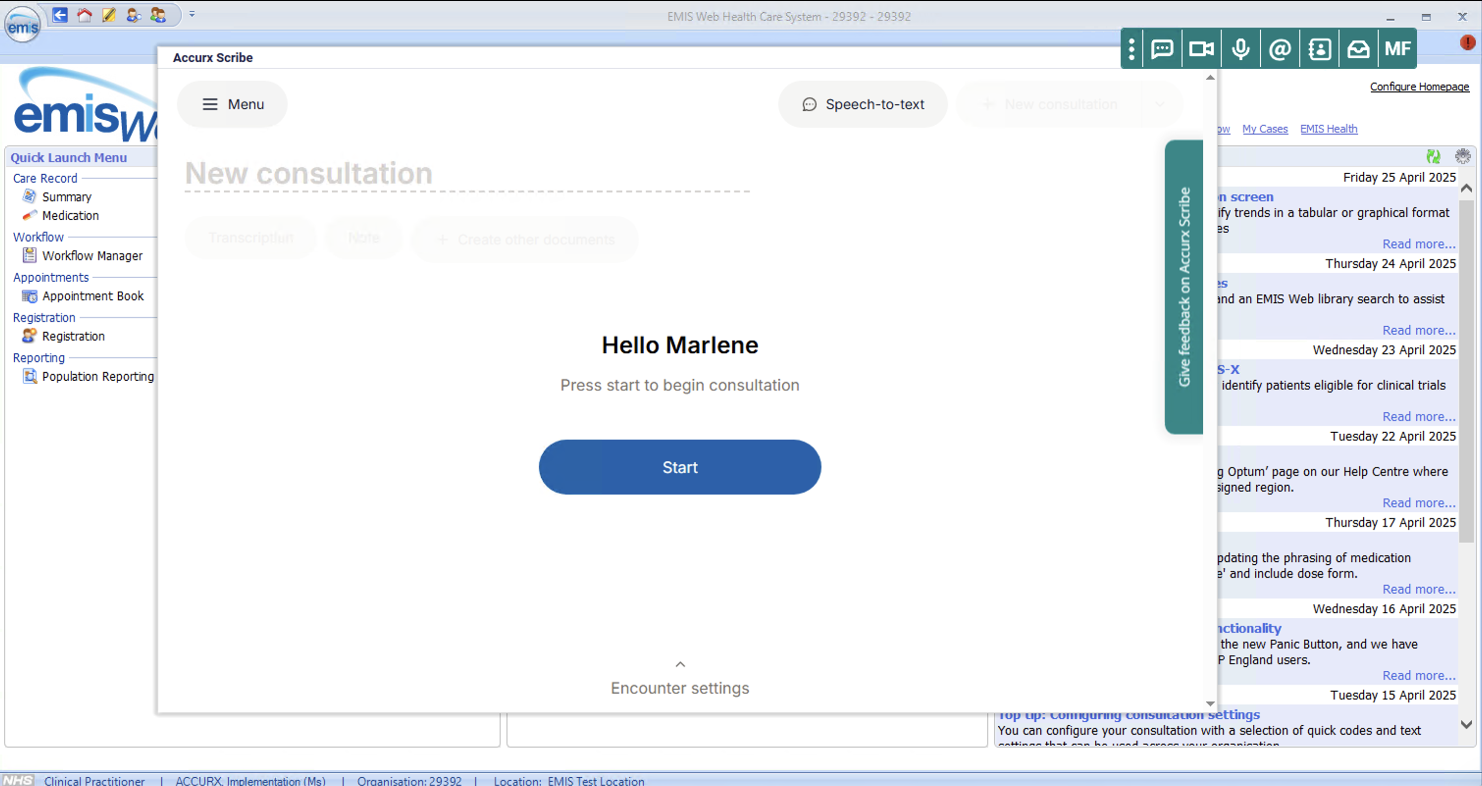Screen dimensions: 1482x786
Task: Click the New consultation title field
Action: coord(467,174)
